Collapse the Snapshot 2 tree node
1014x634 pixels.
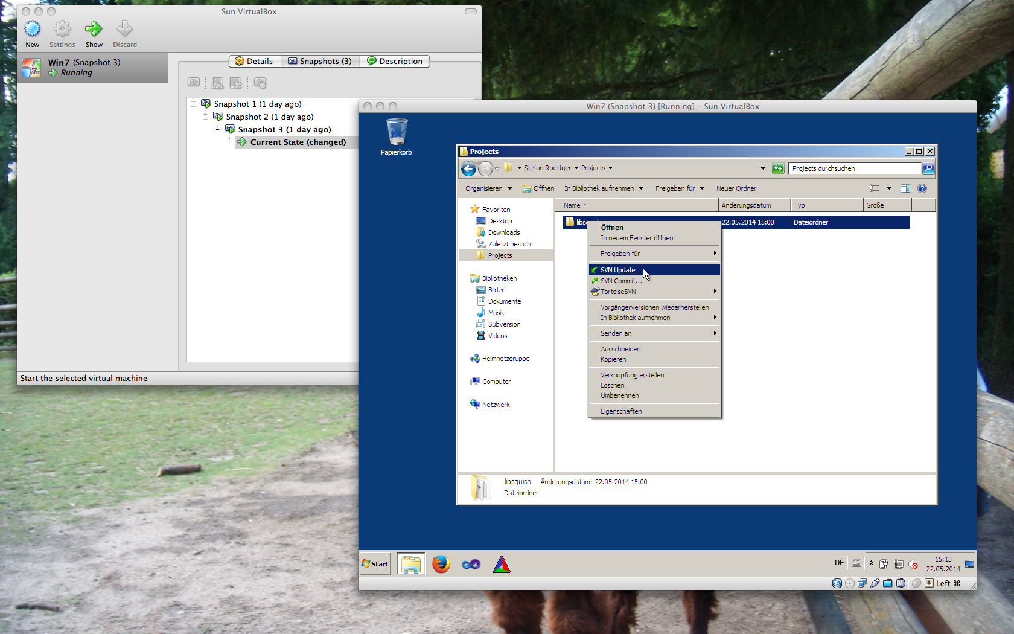pos(206,117)
